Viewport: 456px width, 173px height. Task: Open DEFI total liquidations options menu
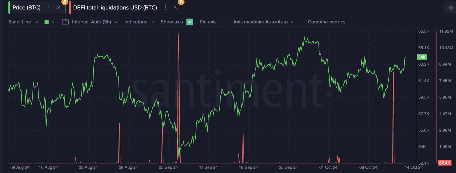click(165, 8)
